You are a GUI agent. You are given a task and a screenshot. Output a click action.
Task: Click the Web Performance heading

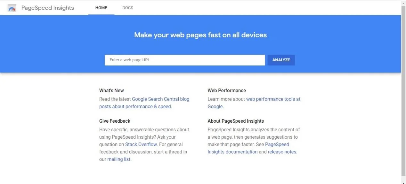[227, 90]
